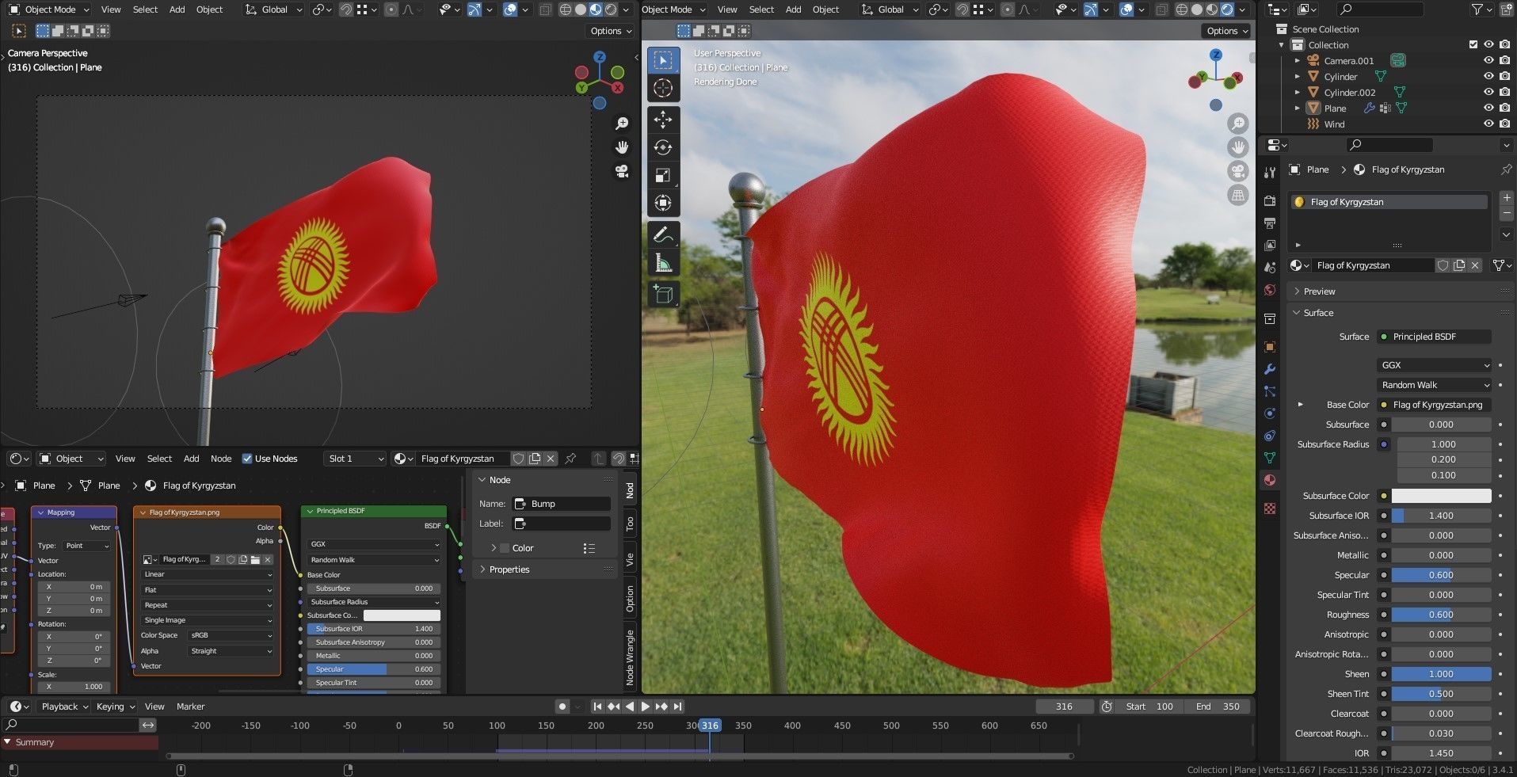Viewport: 1517px width, 777px height.
Task: Adjust Roughness slider 0.600
Action: click(1442, 615)
